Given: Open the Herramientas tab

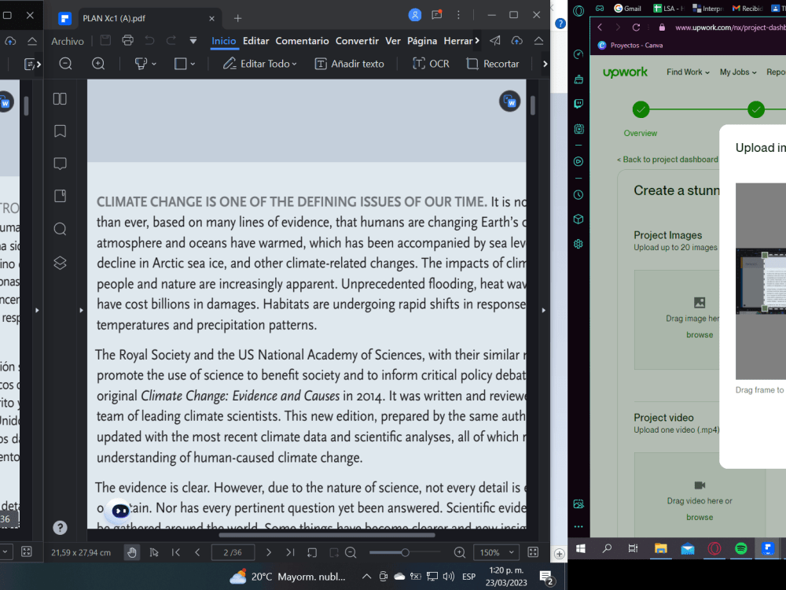Looking at the screenshot, I should pos(457,41).
